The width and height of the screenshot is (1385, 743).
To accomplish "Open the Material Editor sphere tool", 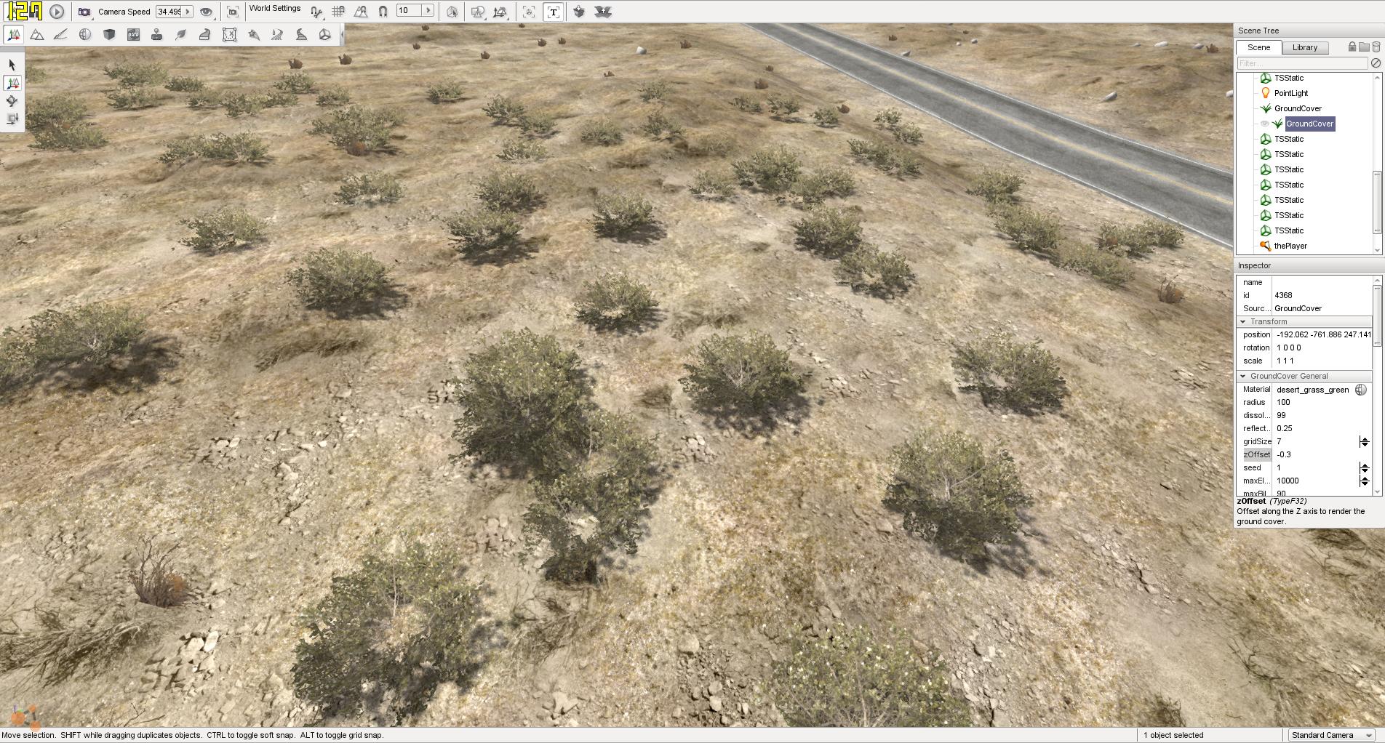I will tap(85, 34).
